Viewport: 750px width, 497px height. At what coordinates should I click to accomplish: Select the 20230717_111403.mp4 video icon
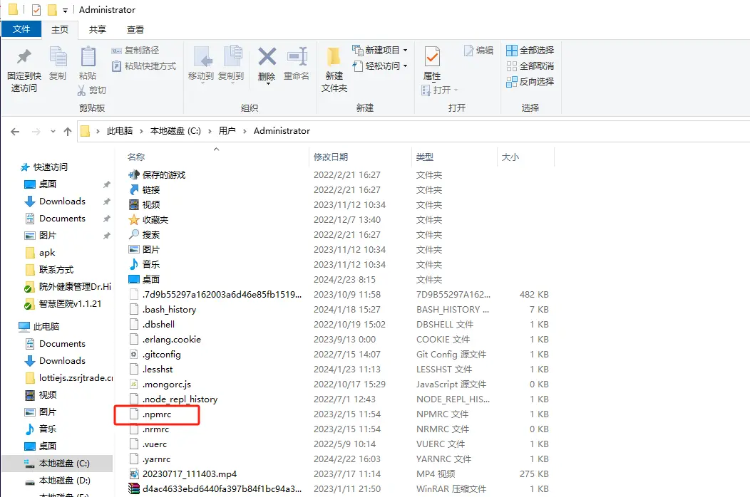(x=134, y=474)
